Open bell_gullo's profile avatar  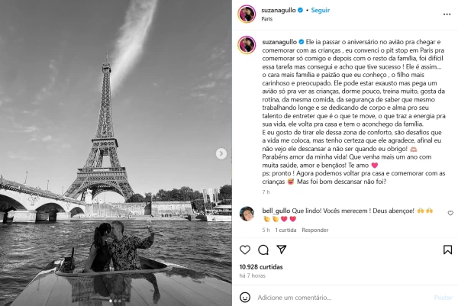(247, 214)
